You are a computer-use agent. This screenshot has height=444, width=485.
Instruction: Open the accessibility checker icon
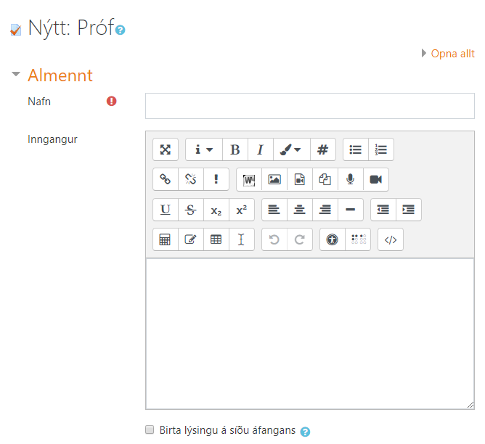[333, 239]
